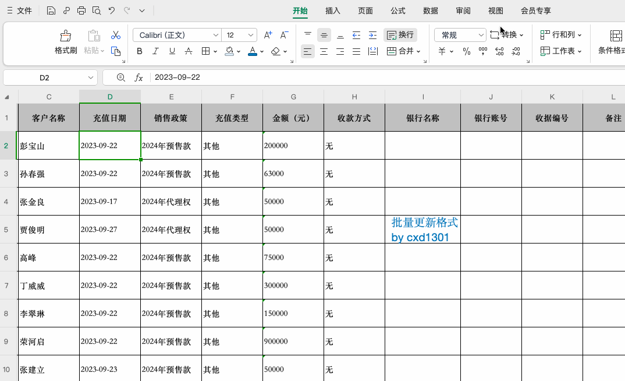This screenshot has width=625, height=381.
Task: Toggle middle vertical alignment
Action: pos(324,35)
